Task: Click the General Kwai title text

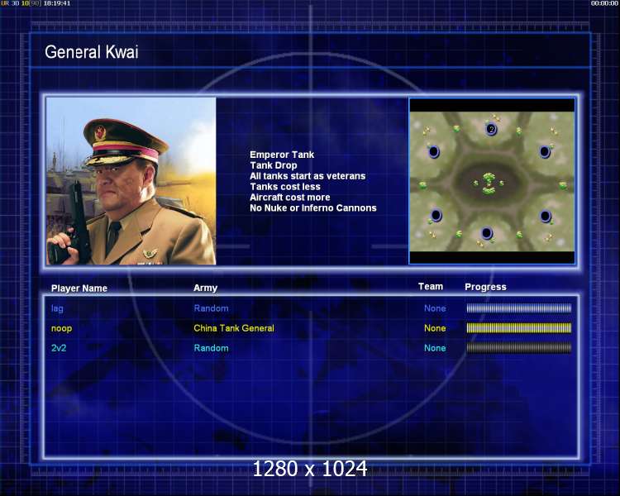Action: [x=92, y=52]
